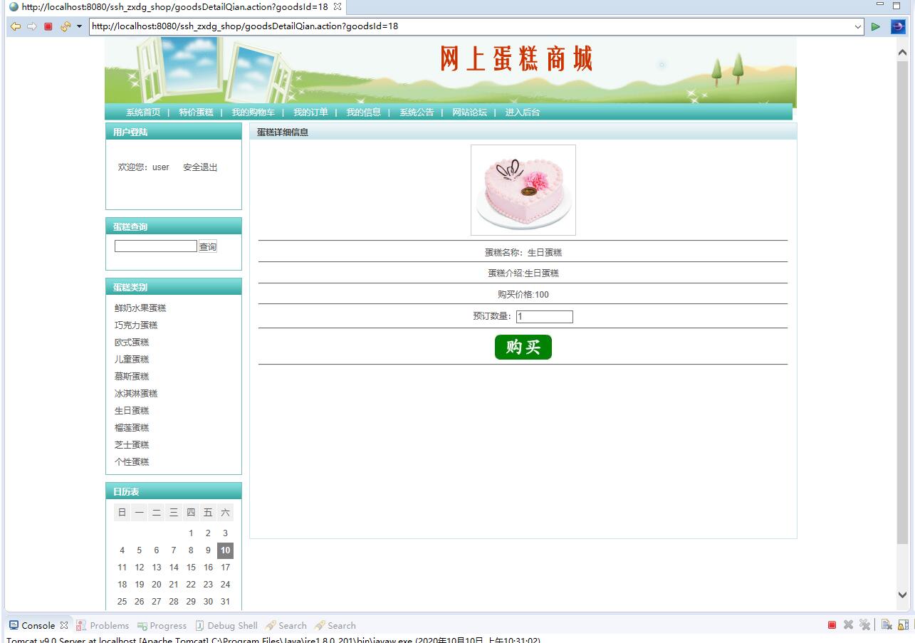915x643 pixels.
Task: Click the refresh icon in browser toolbar
Action: click(63, 27)
